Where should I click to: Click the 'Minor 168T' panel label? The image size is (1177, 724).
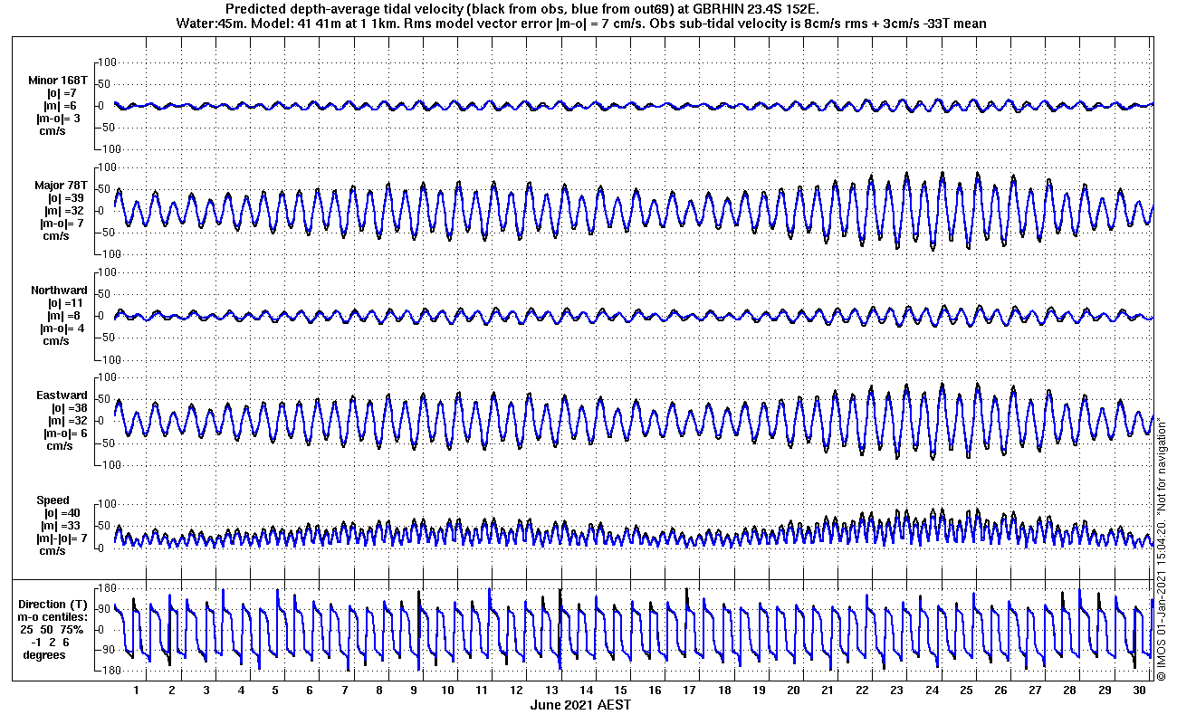58,81
